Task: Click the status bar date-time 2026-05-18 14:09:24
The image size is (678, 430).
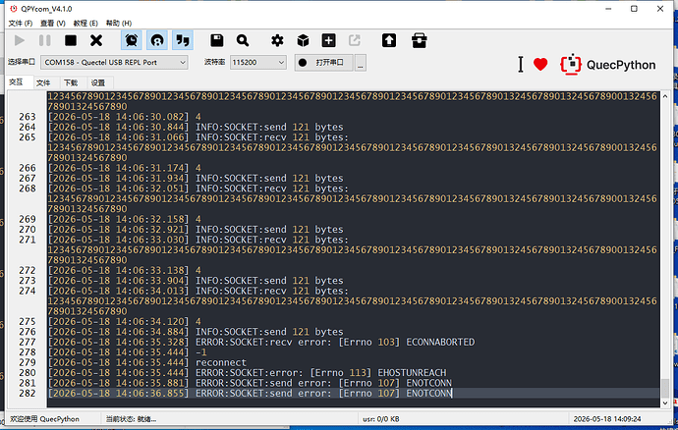Action: pyautogui.click(x=607, y=419)
